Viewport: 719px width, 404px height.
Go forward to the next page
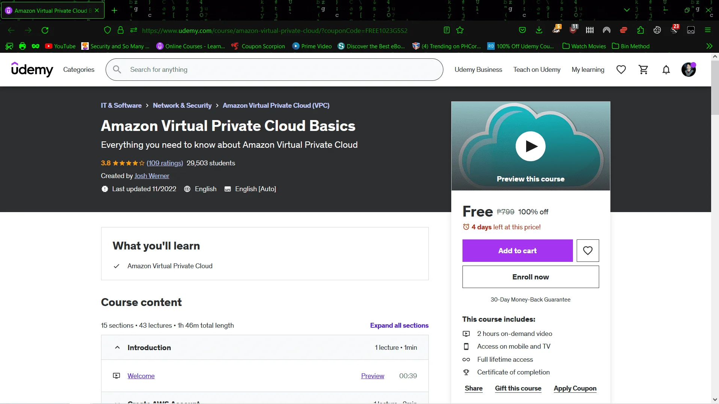28,30
